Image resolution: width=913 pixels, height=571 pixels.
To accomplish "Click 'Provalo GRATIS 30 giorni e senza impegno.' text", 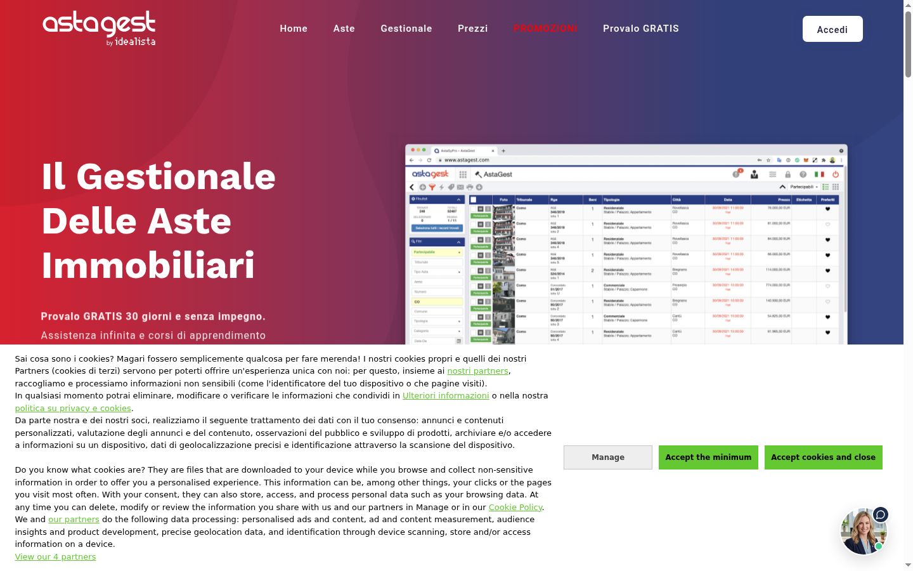I will click(153, 317).
